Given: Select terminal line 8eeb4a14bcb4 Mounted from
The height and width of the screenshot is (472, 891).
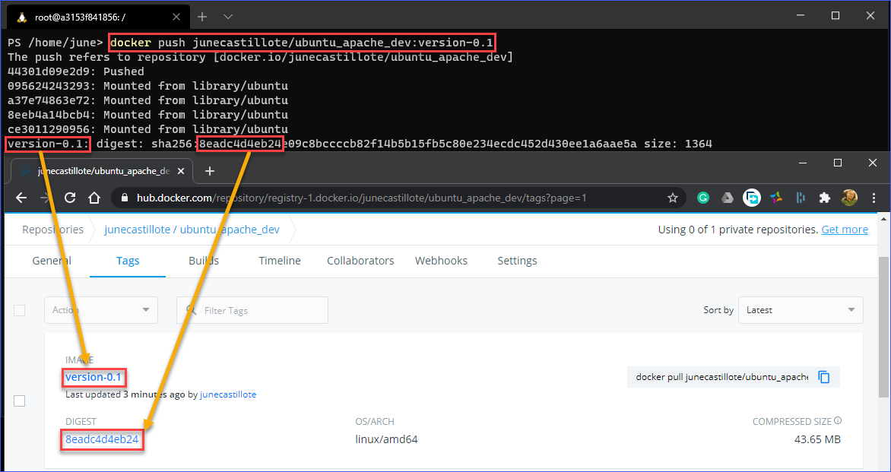Looking at the screenshot, I should coord(147,115).
